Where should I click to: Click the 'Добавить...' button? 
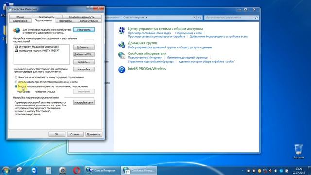click(84, 47)
